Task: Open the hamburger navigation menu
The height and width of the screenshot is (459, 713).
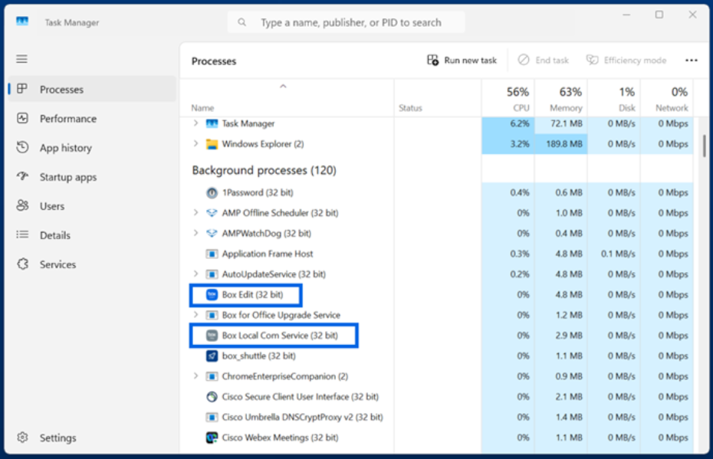Action: click(21, 59)
